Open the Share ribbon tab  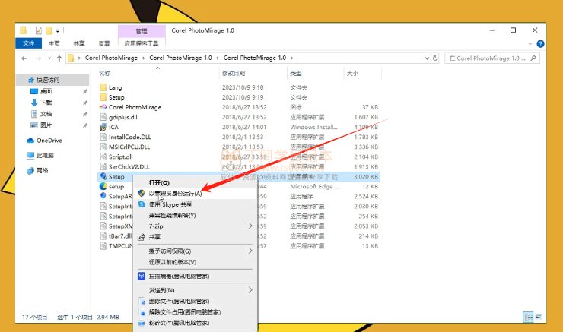(79, 43)
